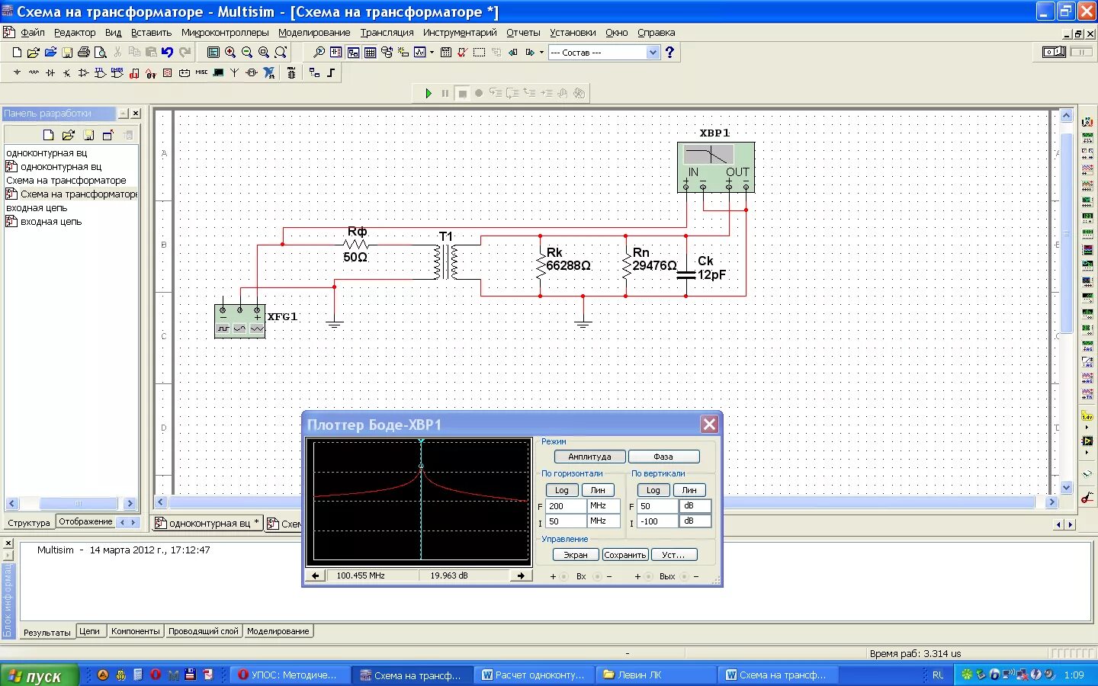The image size is (1098, 686).
Task: Click the Help question mark icon
Action: pos(669,53)
